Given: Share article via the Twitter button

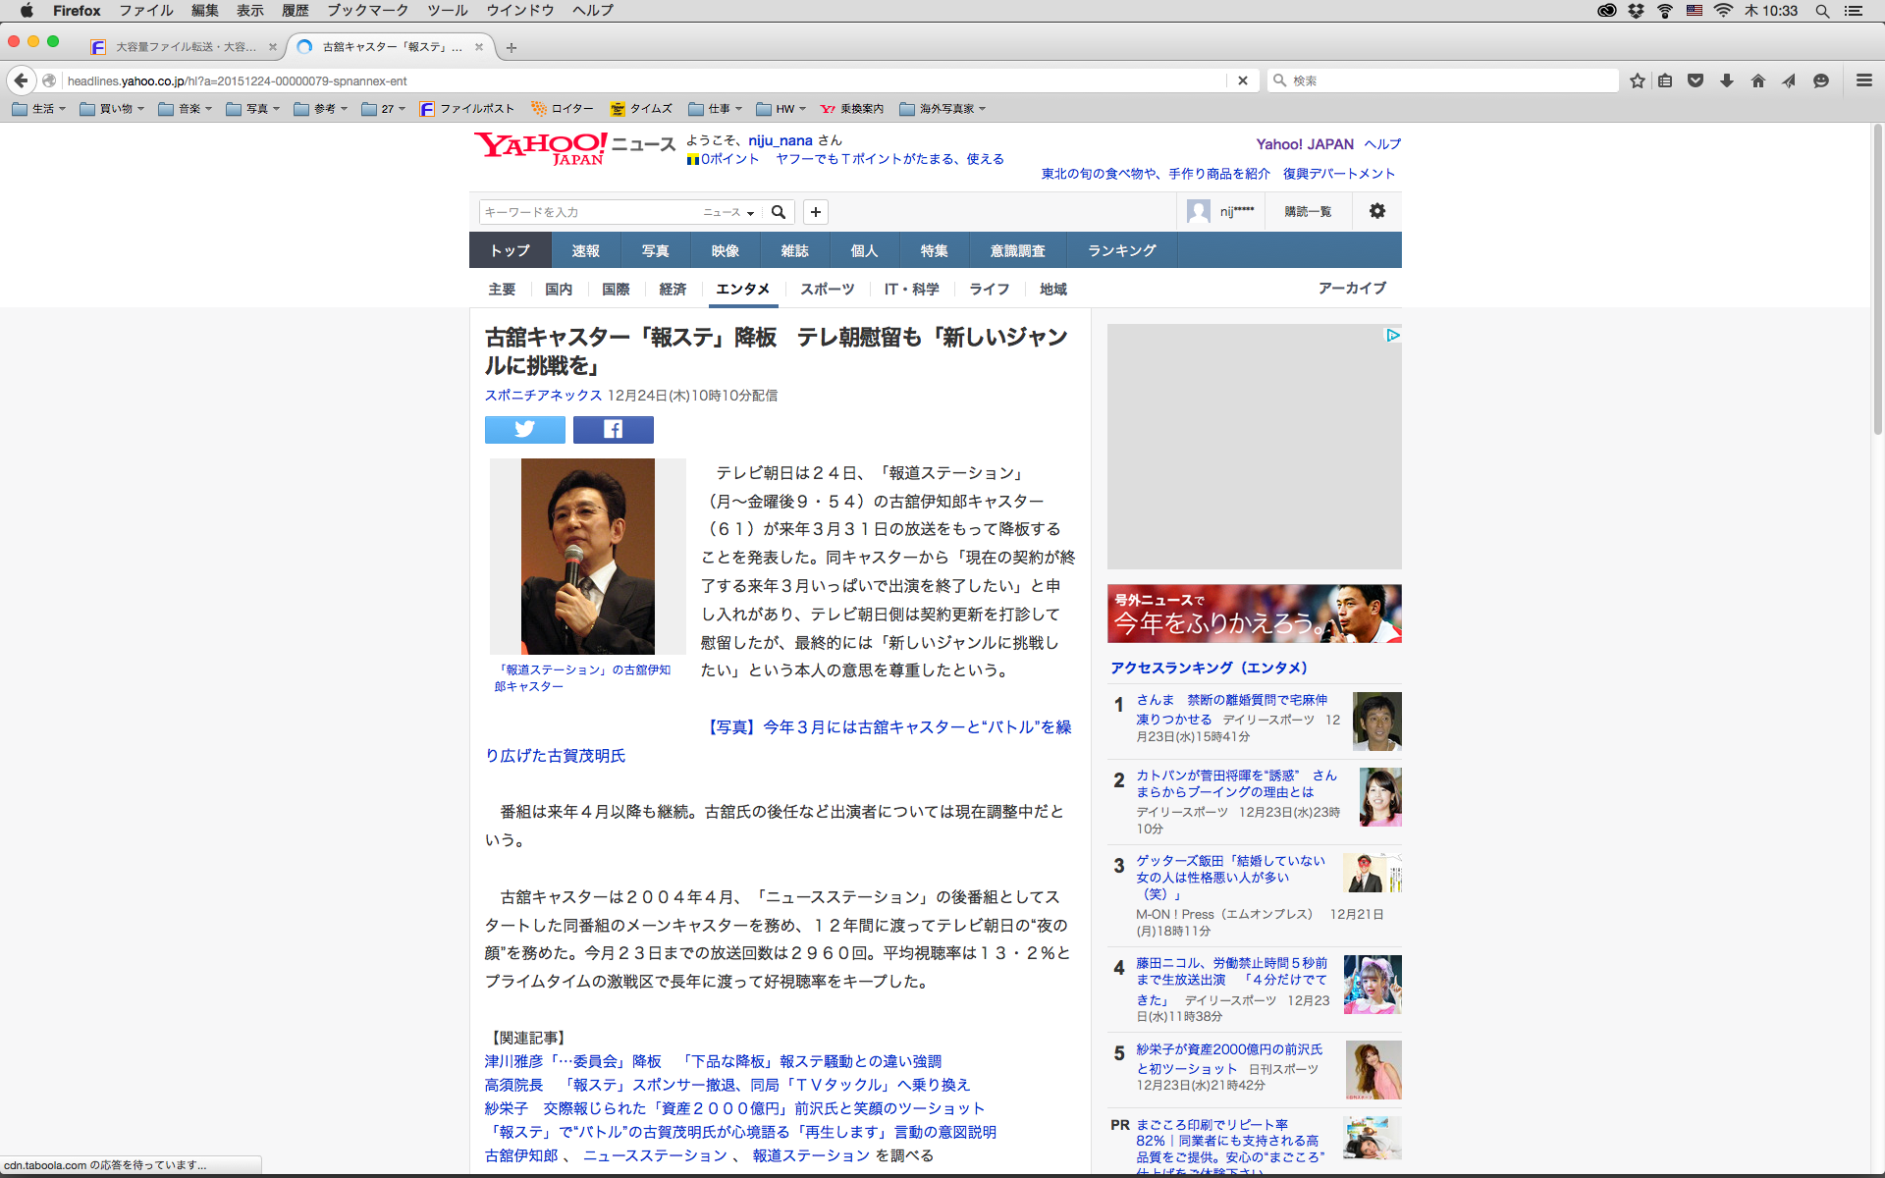Looking at the screenshot, I should click(x=524, y=429).
